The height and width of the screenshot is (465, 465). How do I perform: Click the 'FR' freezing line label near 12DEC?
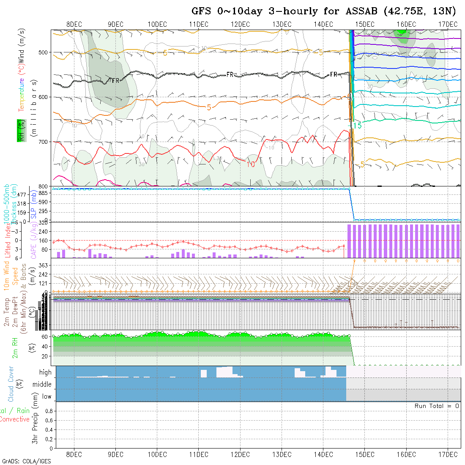[x=230, y=75]
